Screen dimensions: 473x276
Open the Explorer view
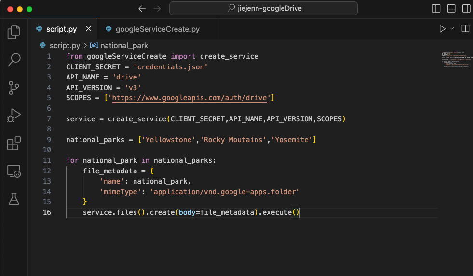(14, 32)
